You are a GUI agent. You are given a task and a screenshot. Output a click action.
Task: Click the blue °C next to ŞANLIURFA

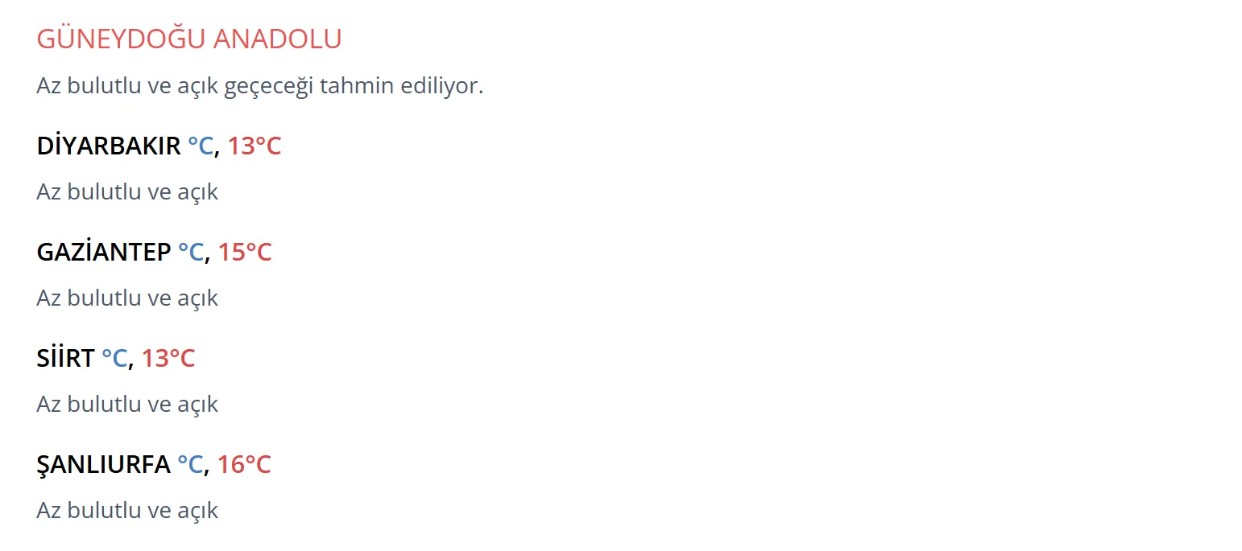click(x=190, y=465)
